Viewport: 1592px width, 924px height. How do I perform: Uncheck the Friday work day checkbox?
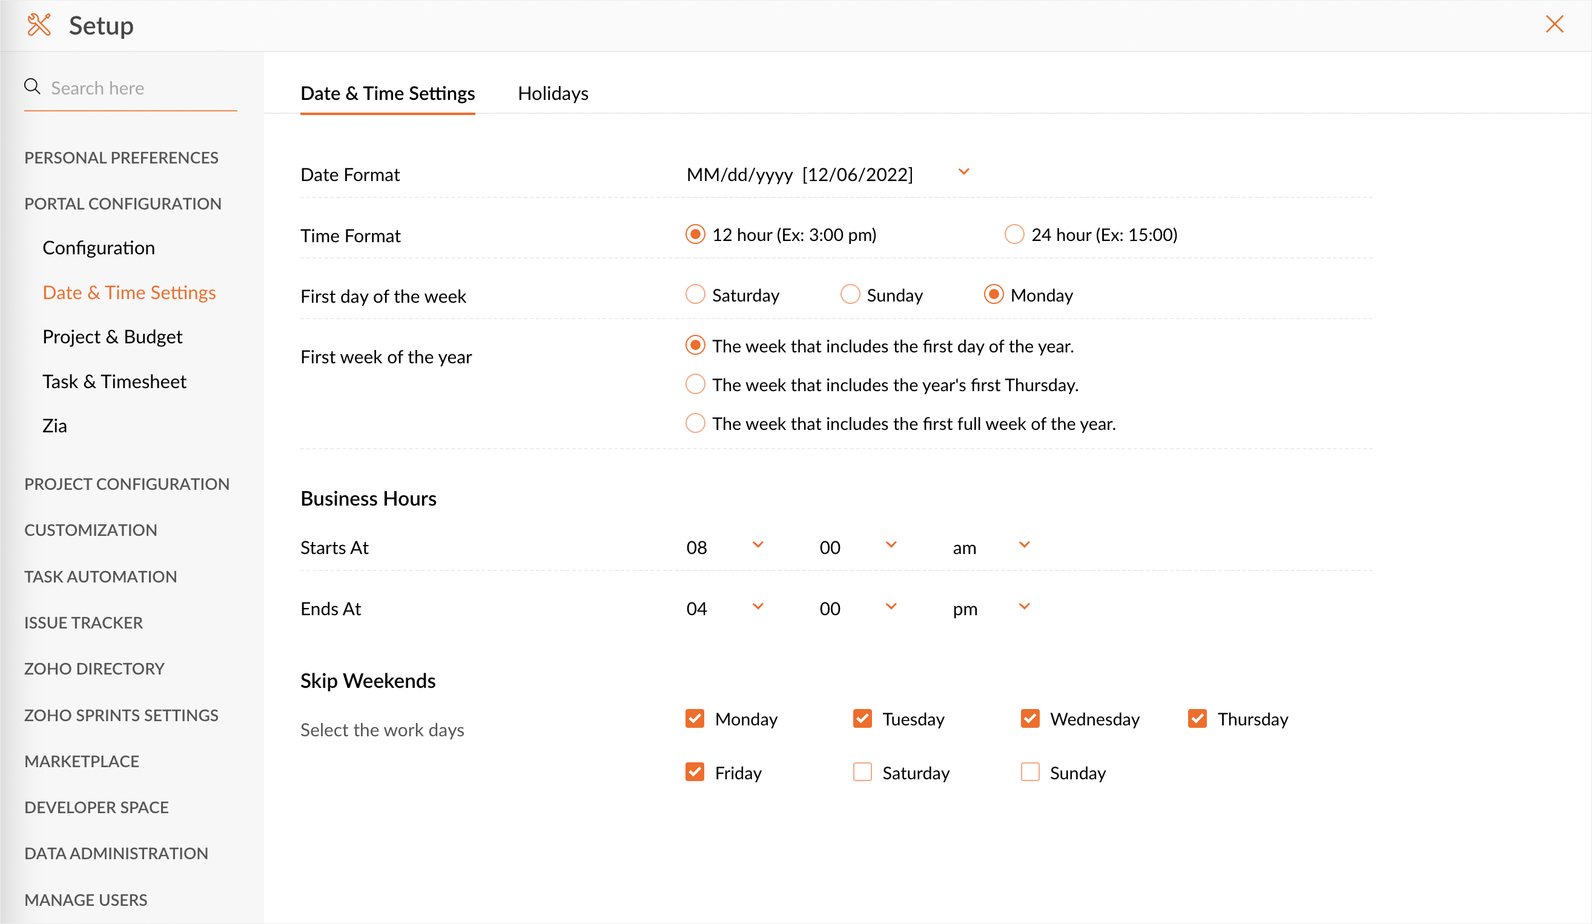tap(695, 772)
